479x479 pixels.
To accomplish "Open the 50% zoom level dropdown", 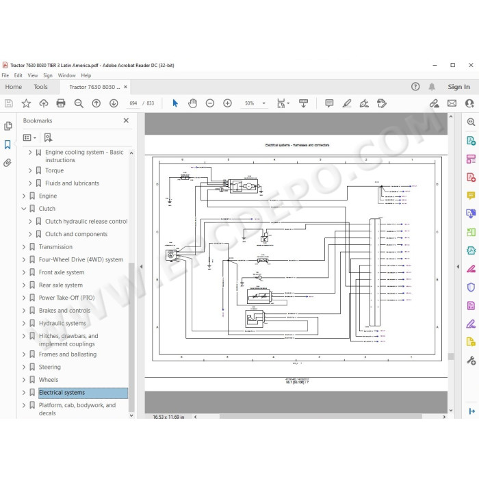I will [263, 103].
